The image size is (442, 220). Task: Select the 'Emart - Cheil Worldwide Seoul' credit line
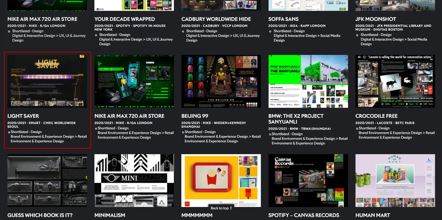[x=41, y=125]
